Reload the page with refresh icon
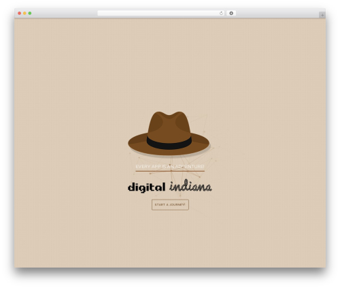 (x=221, y=14)
